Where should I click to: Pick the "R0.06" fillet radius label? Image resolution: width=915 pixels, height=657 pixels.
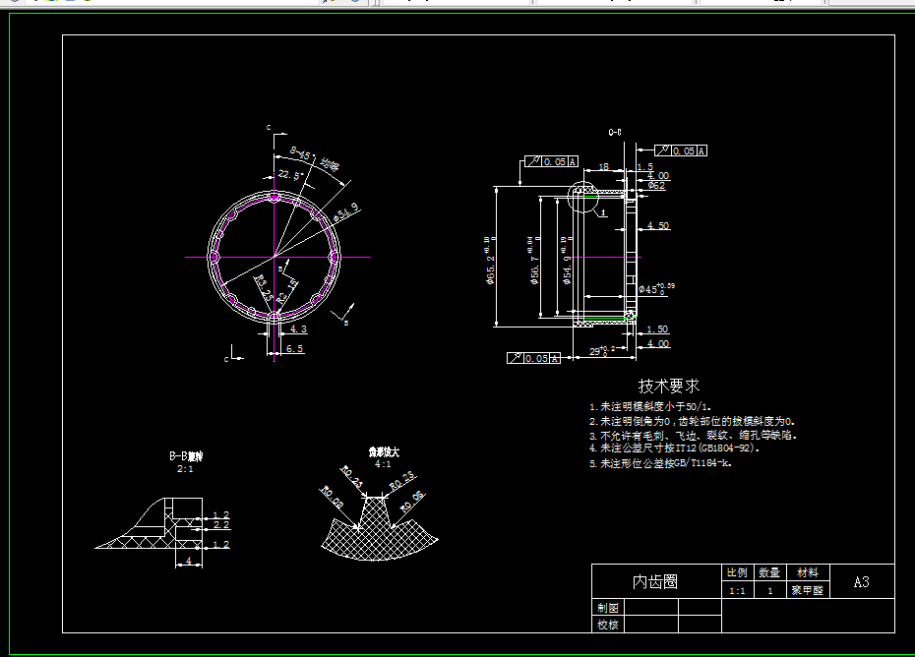click(412, 502)
